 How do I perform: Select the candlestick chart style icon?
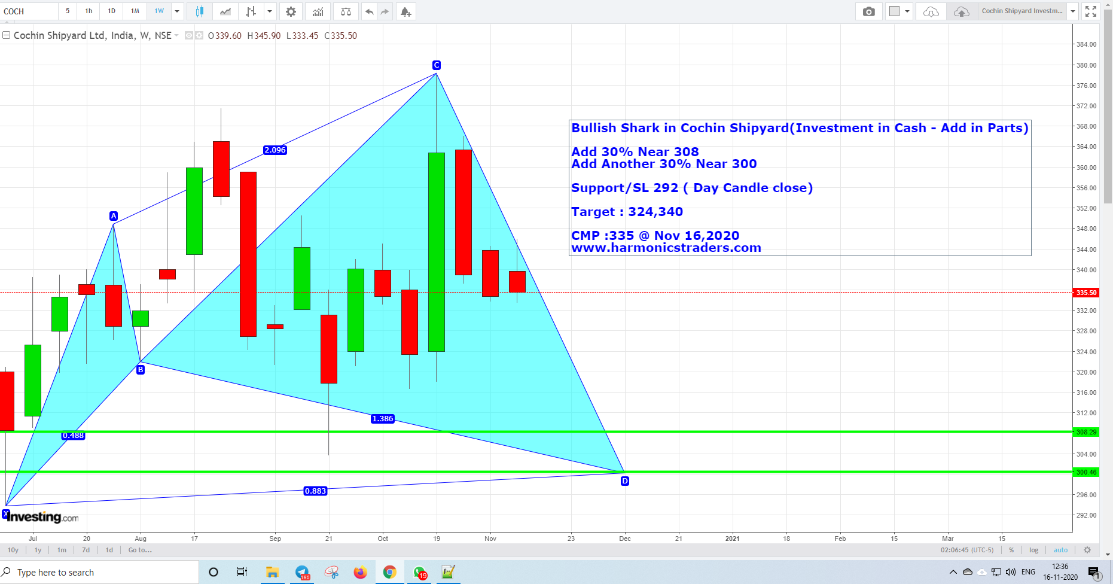[200, 11]
